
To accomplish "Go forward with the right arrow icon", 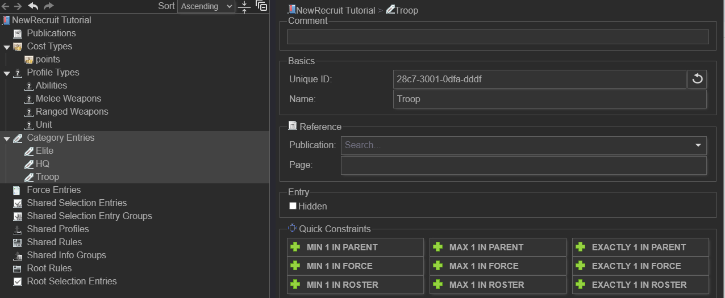I will (x=18, y=6).
